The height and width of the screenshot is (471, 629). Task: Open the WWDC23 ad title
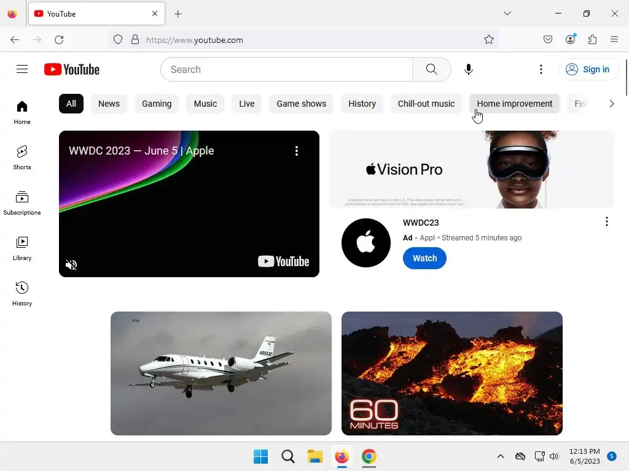421,223
